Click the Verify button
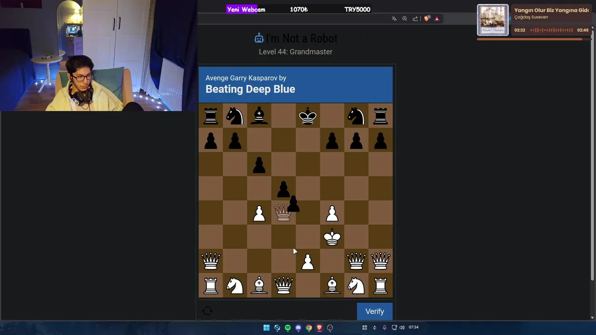Screen dimensions: 596x335 375,311
